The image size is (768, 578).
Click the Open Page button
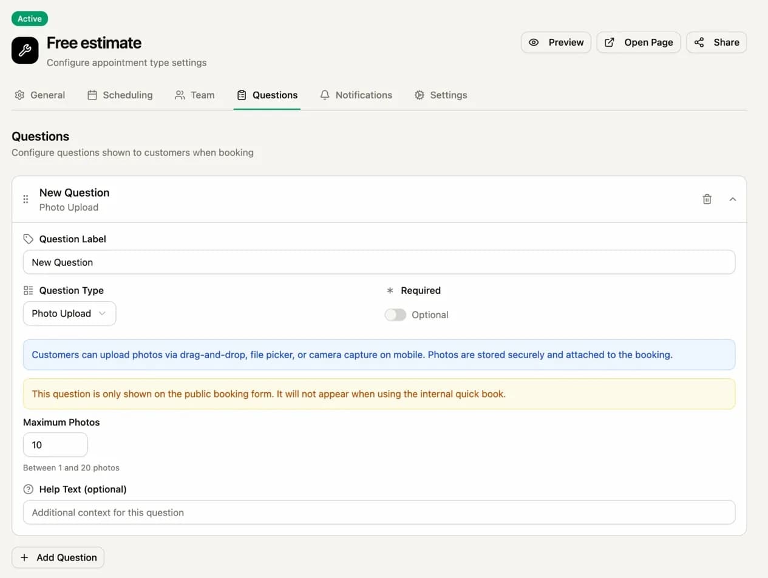639,42
